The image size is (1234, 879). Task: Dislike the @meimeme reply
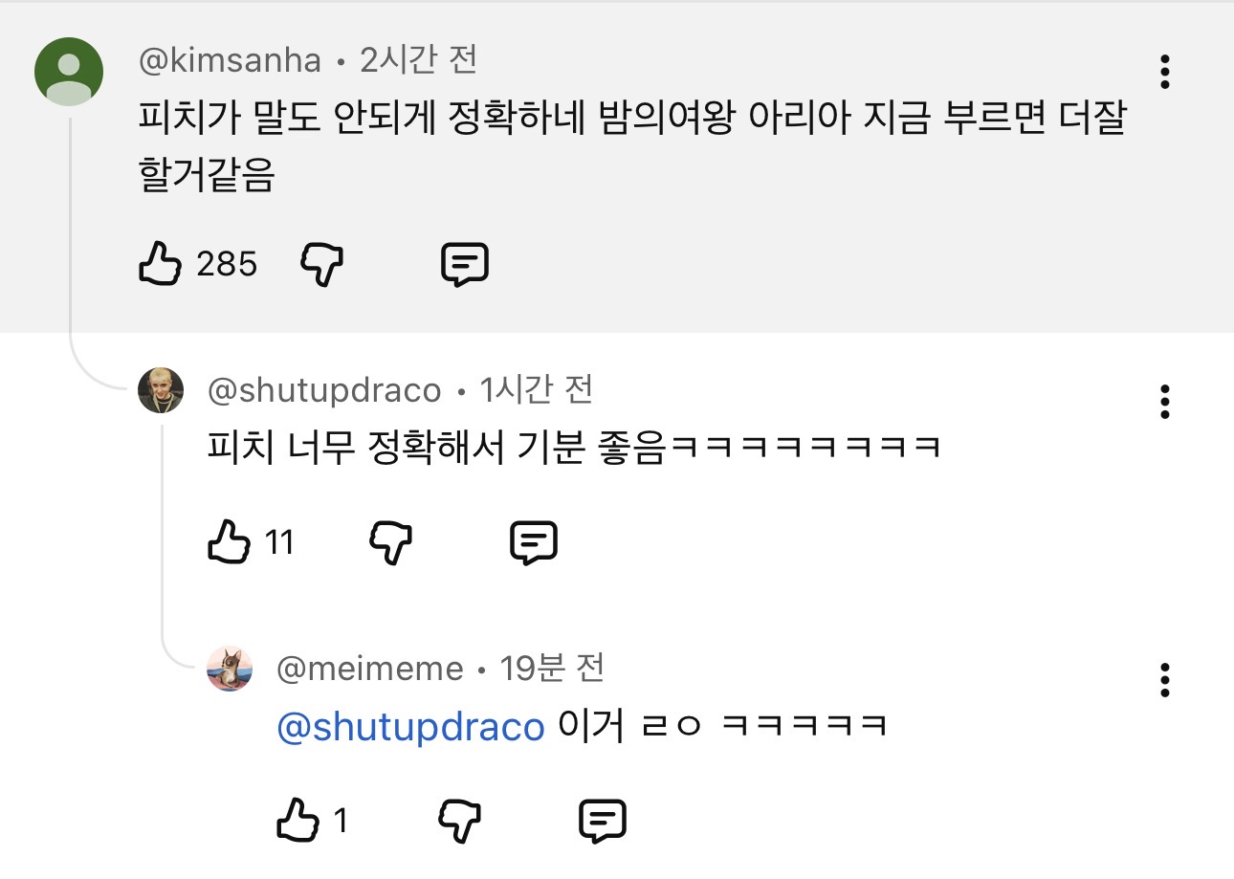pos(459,821)
